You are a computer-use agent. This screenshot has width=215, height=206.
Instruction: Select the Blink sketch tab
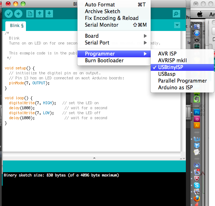click(x=16, y=26)
